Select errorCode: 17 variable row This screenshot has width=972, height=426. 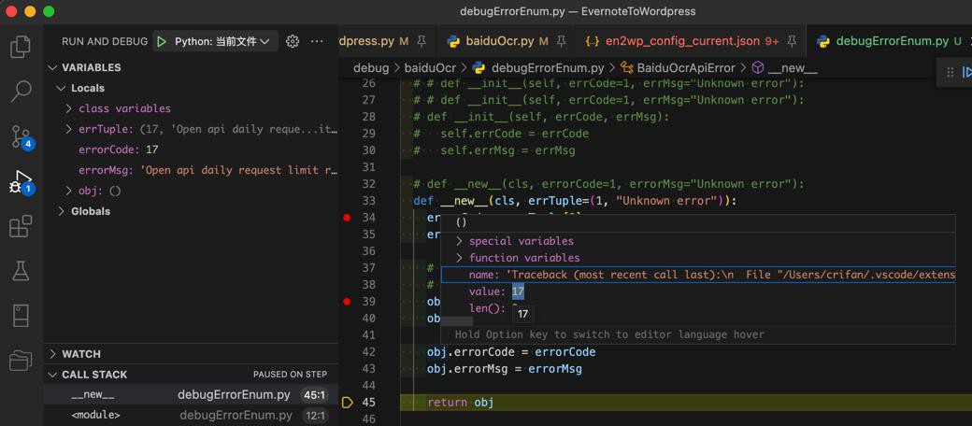pos(191,149)
